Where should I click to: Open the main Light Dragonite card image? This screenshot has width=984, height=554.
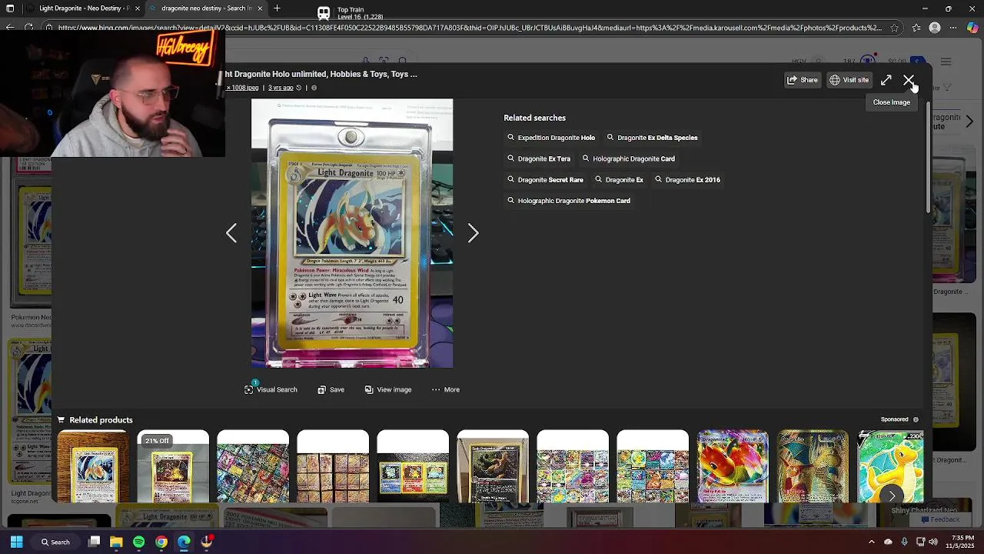[352, 233]
